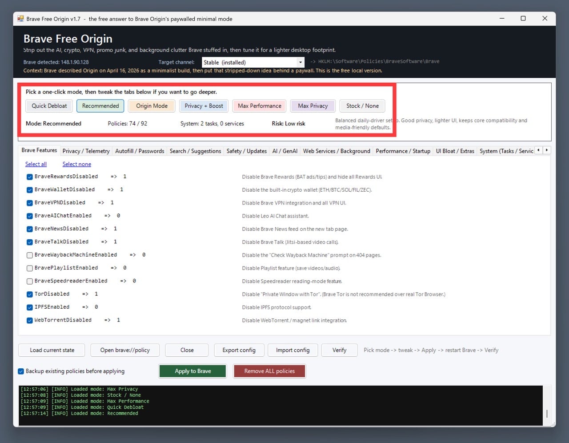Image resolution: width=569 pixels, height=443 pixels.
Task: Click the 'Pick mode -> tweak -> Apply' hint text
Action: 431,350
